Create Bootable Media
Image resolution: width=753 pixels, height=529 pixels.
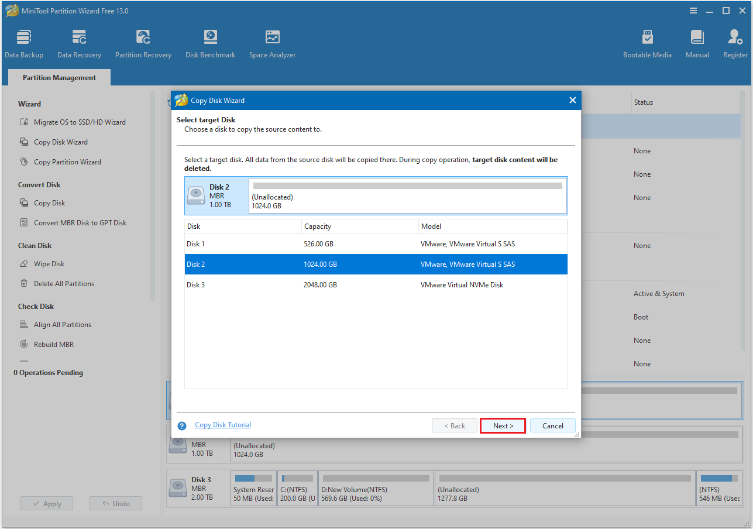(x=647, y=43)
